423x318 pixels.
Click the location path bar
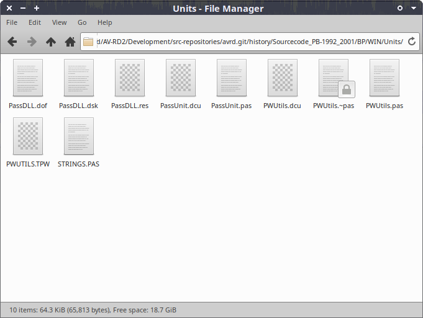tap(248, 42)
